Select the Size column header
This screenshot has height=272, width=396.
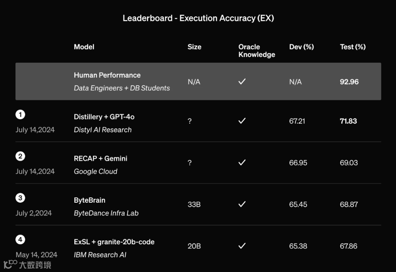point(194,47)
